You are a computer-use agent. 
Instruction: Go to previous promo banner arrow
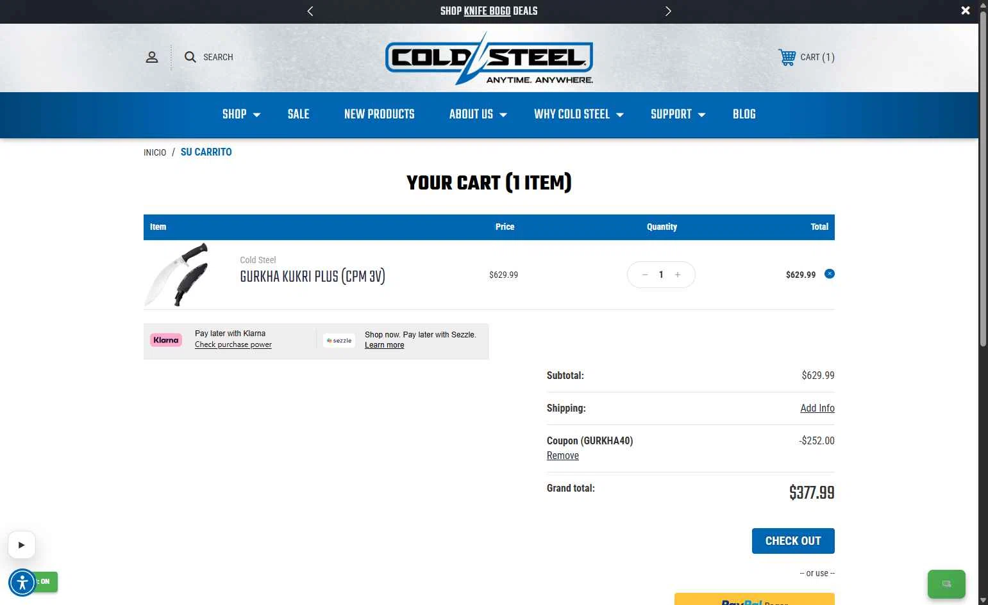(x=310, y=11)
